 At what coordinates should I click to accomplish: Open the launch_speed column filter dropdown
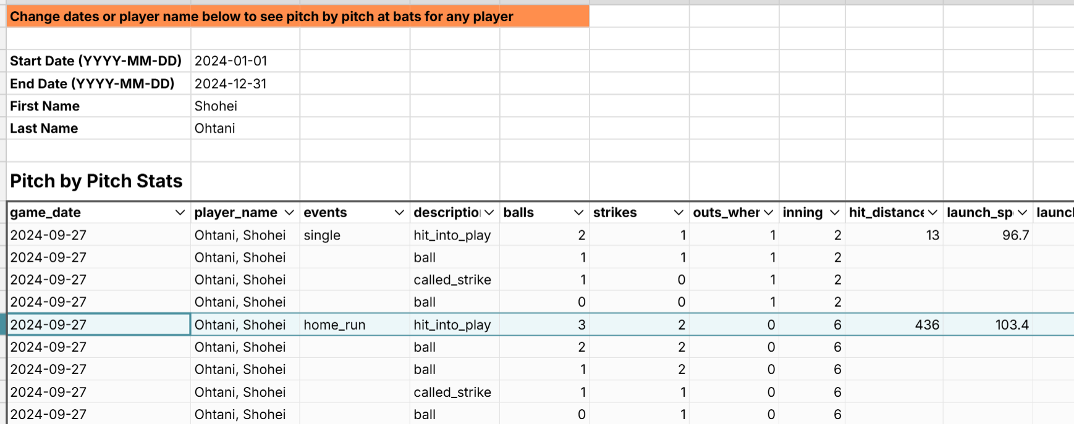(1023, 213)
